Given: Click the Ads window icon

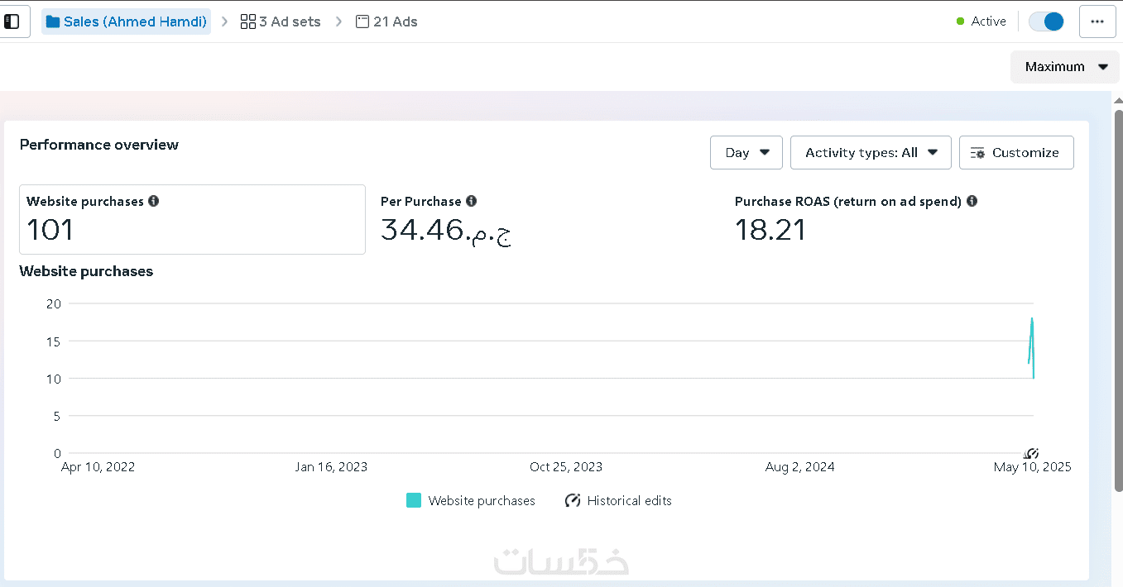Looking at the screenshot, I should (362, 21).
